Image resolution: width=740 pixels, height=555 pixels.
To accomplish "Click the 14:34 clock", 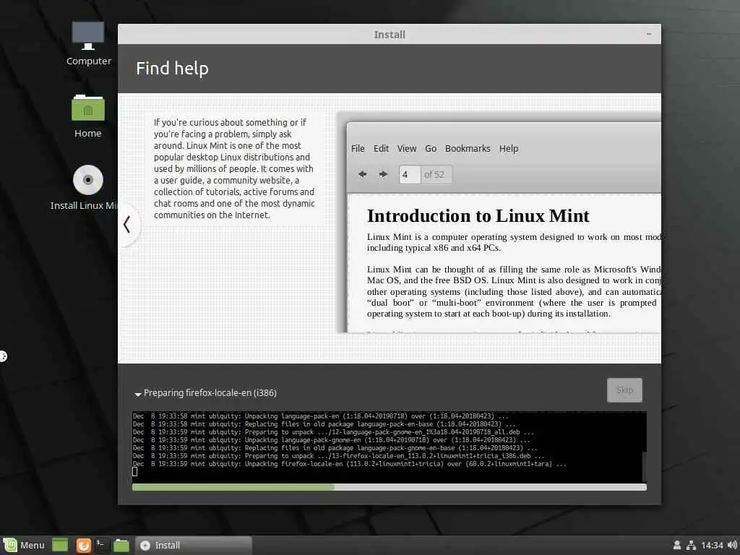I will point(712,546).
